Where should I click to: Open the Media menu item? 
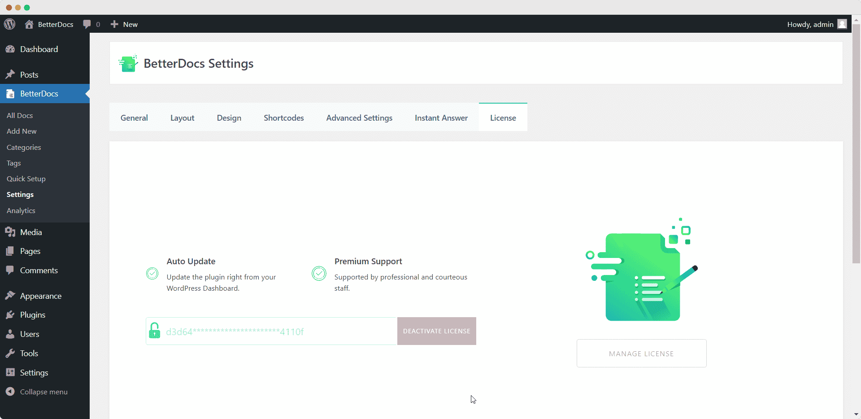[45, 232]
